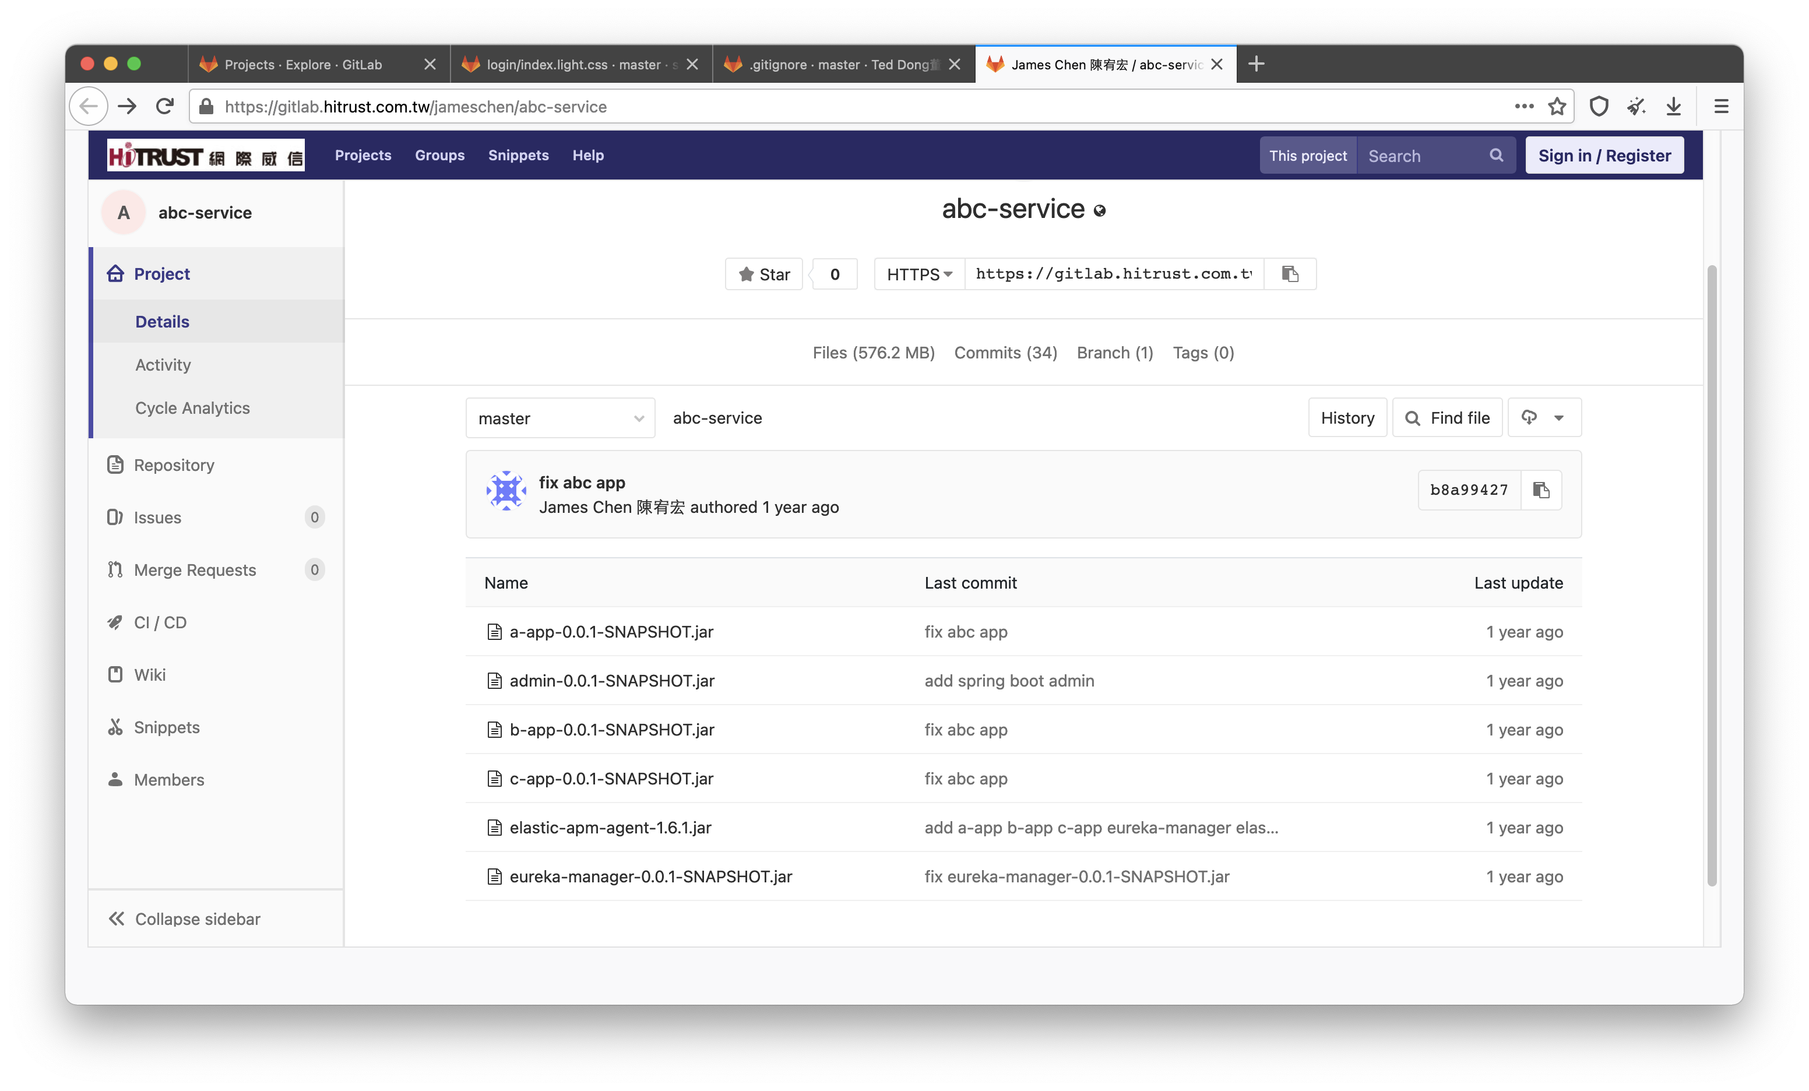Viewport: 1809px width, 1091px height.
Task: Open a new browser tab with plus icon
Action: pos(1256,64)
